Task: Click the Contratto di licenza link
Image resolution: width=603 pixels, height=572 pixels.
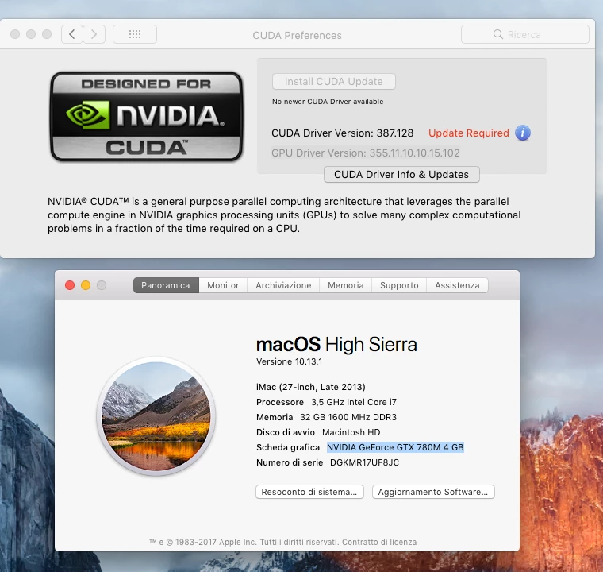Action: pyautogui.click(x=379, y=542)
